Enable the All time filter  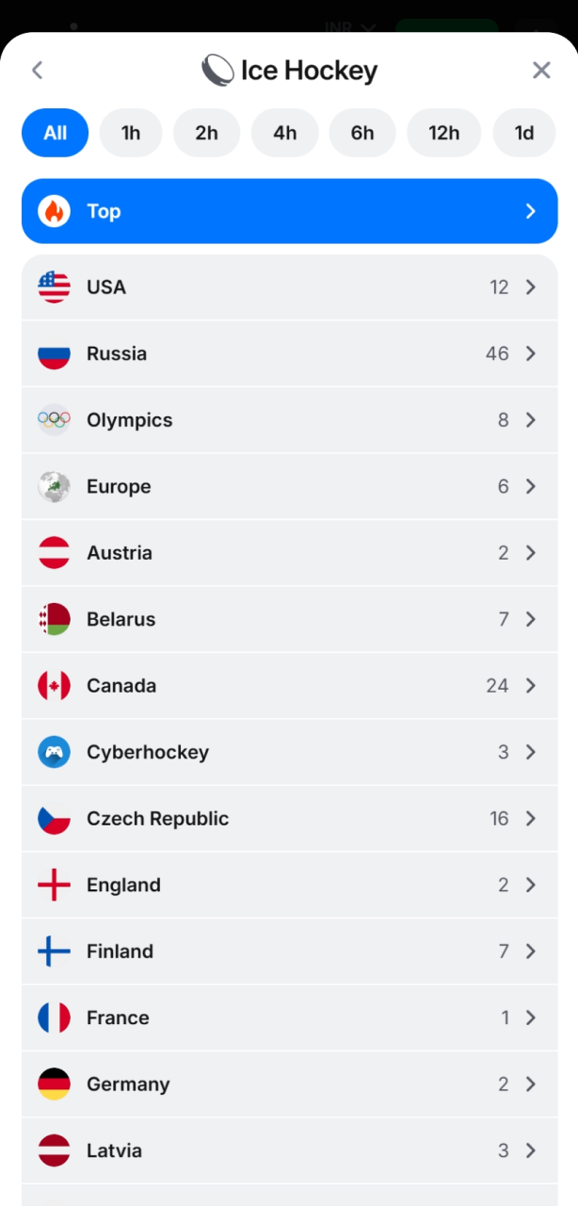click(x=55, y=133)
